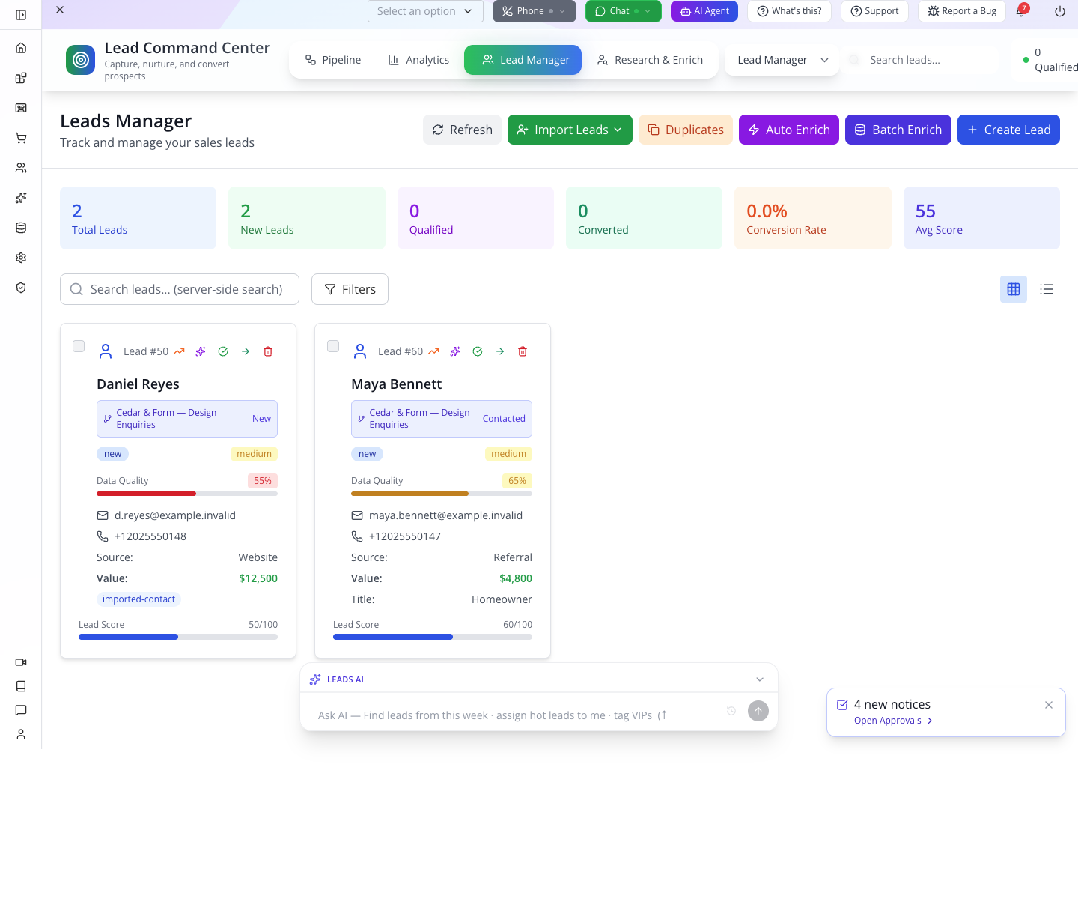The image size is (1078, 899).
Task: Select the Maya Bennett lead checkbox
Action: 333,346
